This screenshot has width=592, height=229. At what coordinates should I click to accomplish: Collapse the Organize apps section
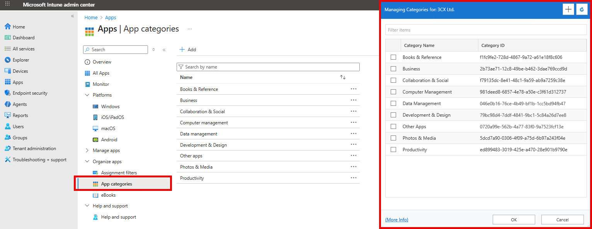(87, 161)
